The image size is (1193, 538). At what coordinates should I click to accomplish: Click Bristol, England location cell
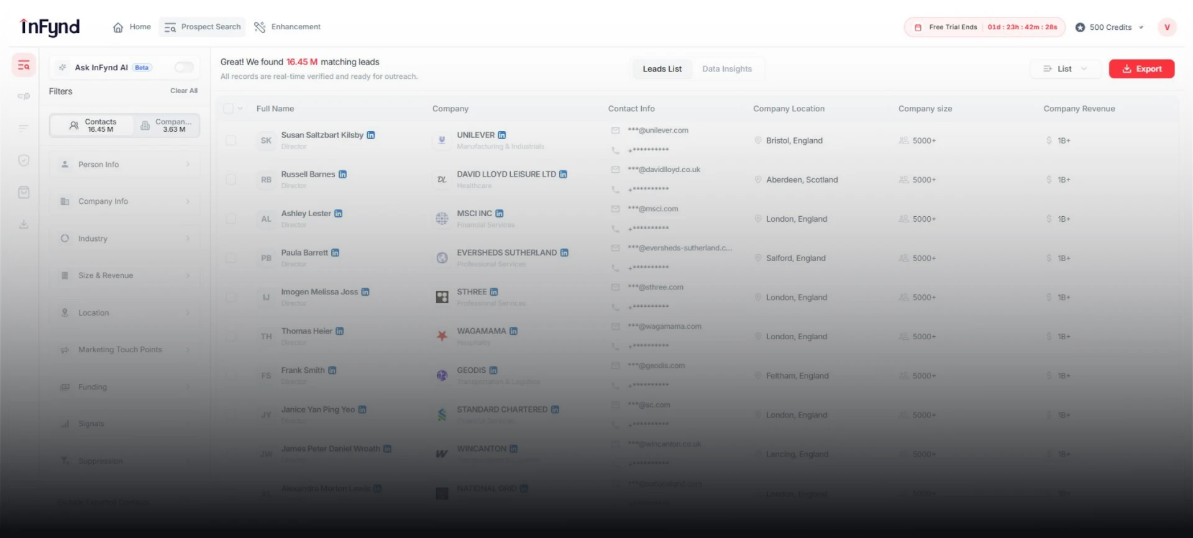click(x=794, y=140)
